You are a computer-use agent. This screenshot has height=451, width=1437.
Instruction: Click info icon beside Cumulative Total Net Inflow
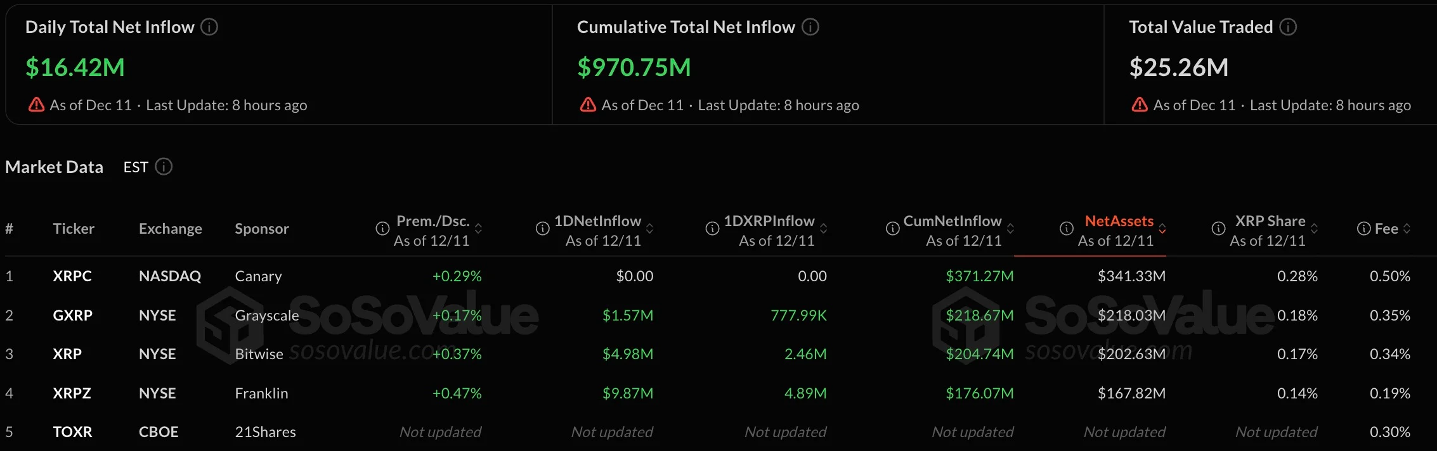pos(810,27)
